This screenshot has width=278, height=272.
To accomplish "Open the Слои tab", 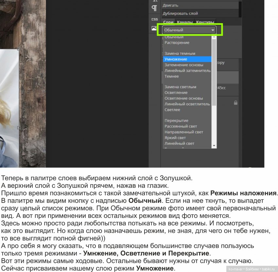I will (x=168, y=22).
